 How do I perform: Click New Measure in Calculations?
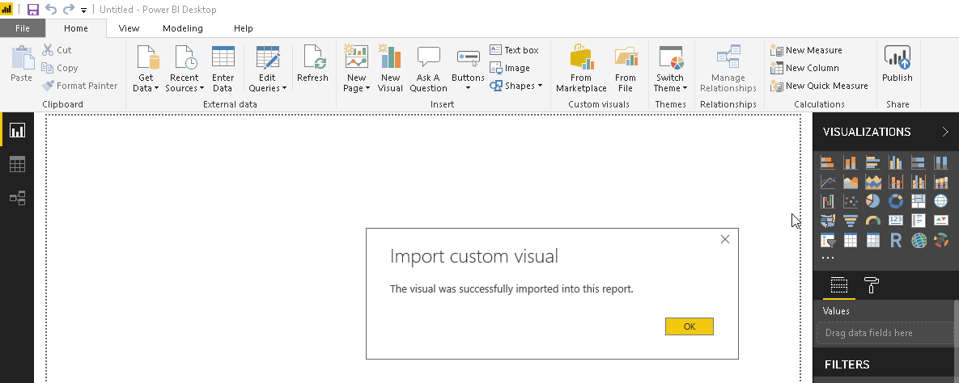[806, 50]
